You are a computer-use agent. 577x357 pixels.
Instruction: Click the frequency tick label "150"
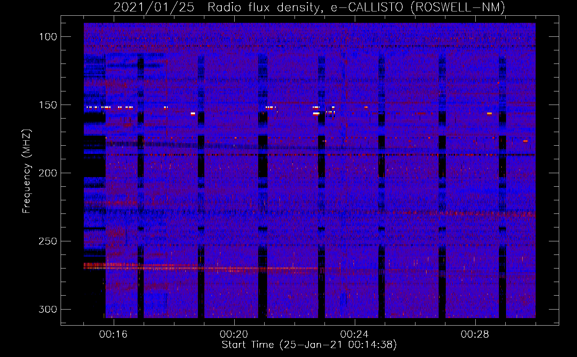pyautogui.click(x=48, y=105)
